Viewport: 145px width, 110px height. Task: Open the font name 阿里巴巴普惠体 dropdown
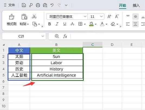85,16
